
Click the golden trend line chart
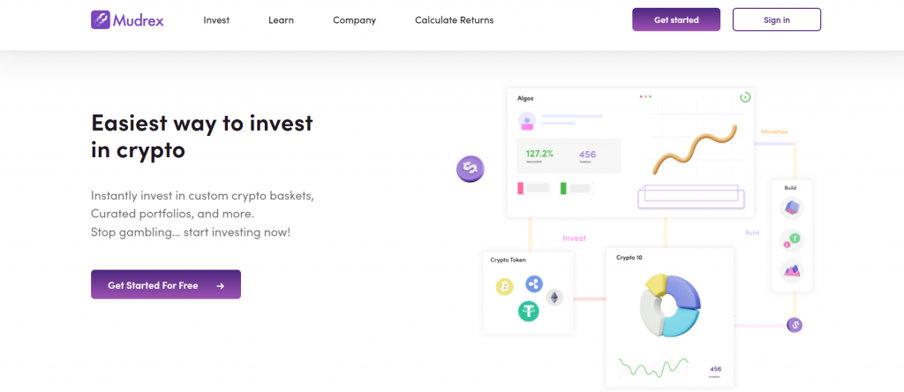tap(695, 150)
